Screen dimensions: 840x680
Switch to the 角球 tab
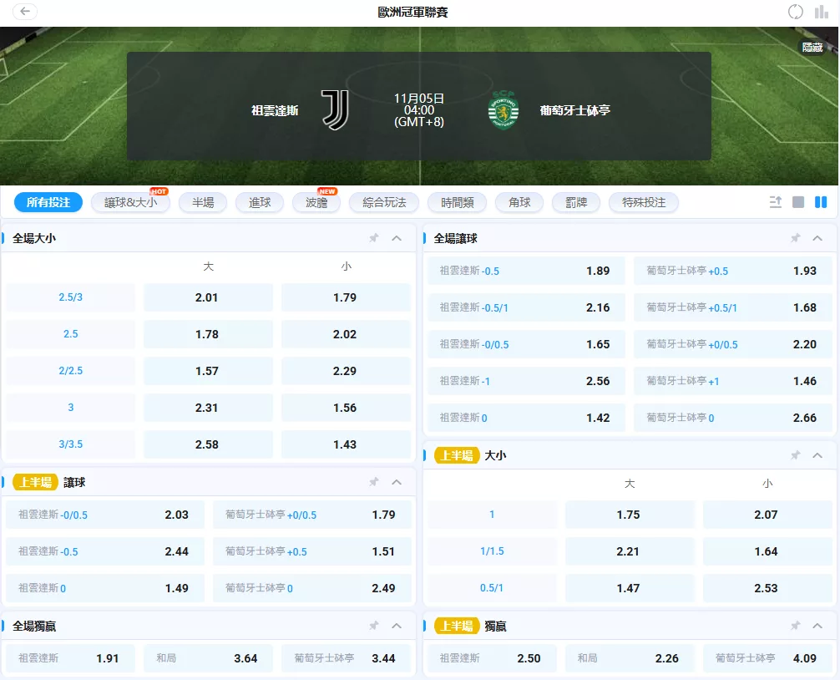click(x=519, y=201)
